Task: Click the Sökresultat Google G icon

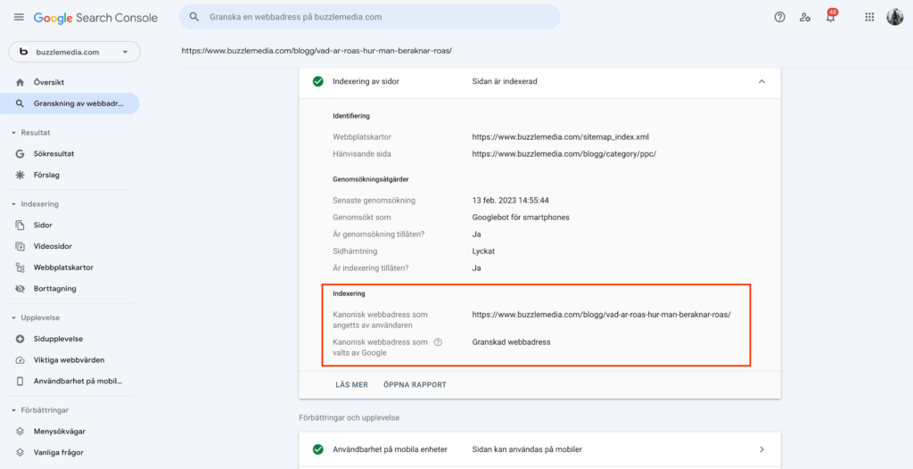Action: 20,154
